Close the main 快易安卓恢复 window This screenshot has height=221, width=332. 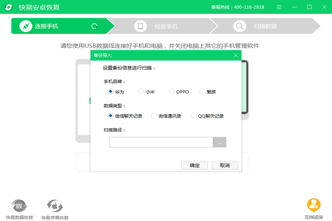[x=325, y=7]
